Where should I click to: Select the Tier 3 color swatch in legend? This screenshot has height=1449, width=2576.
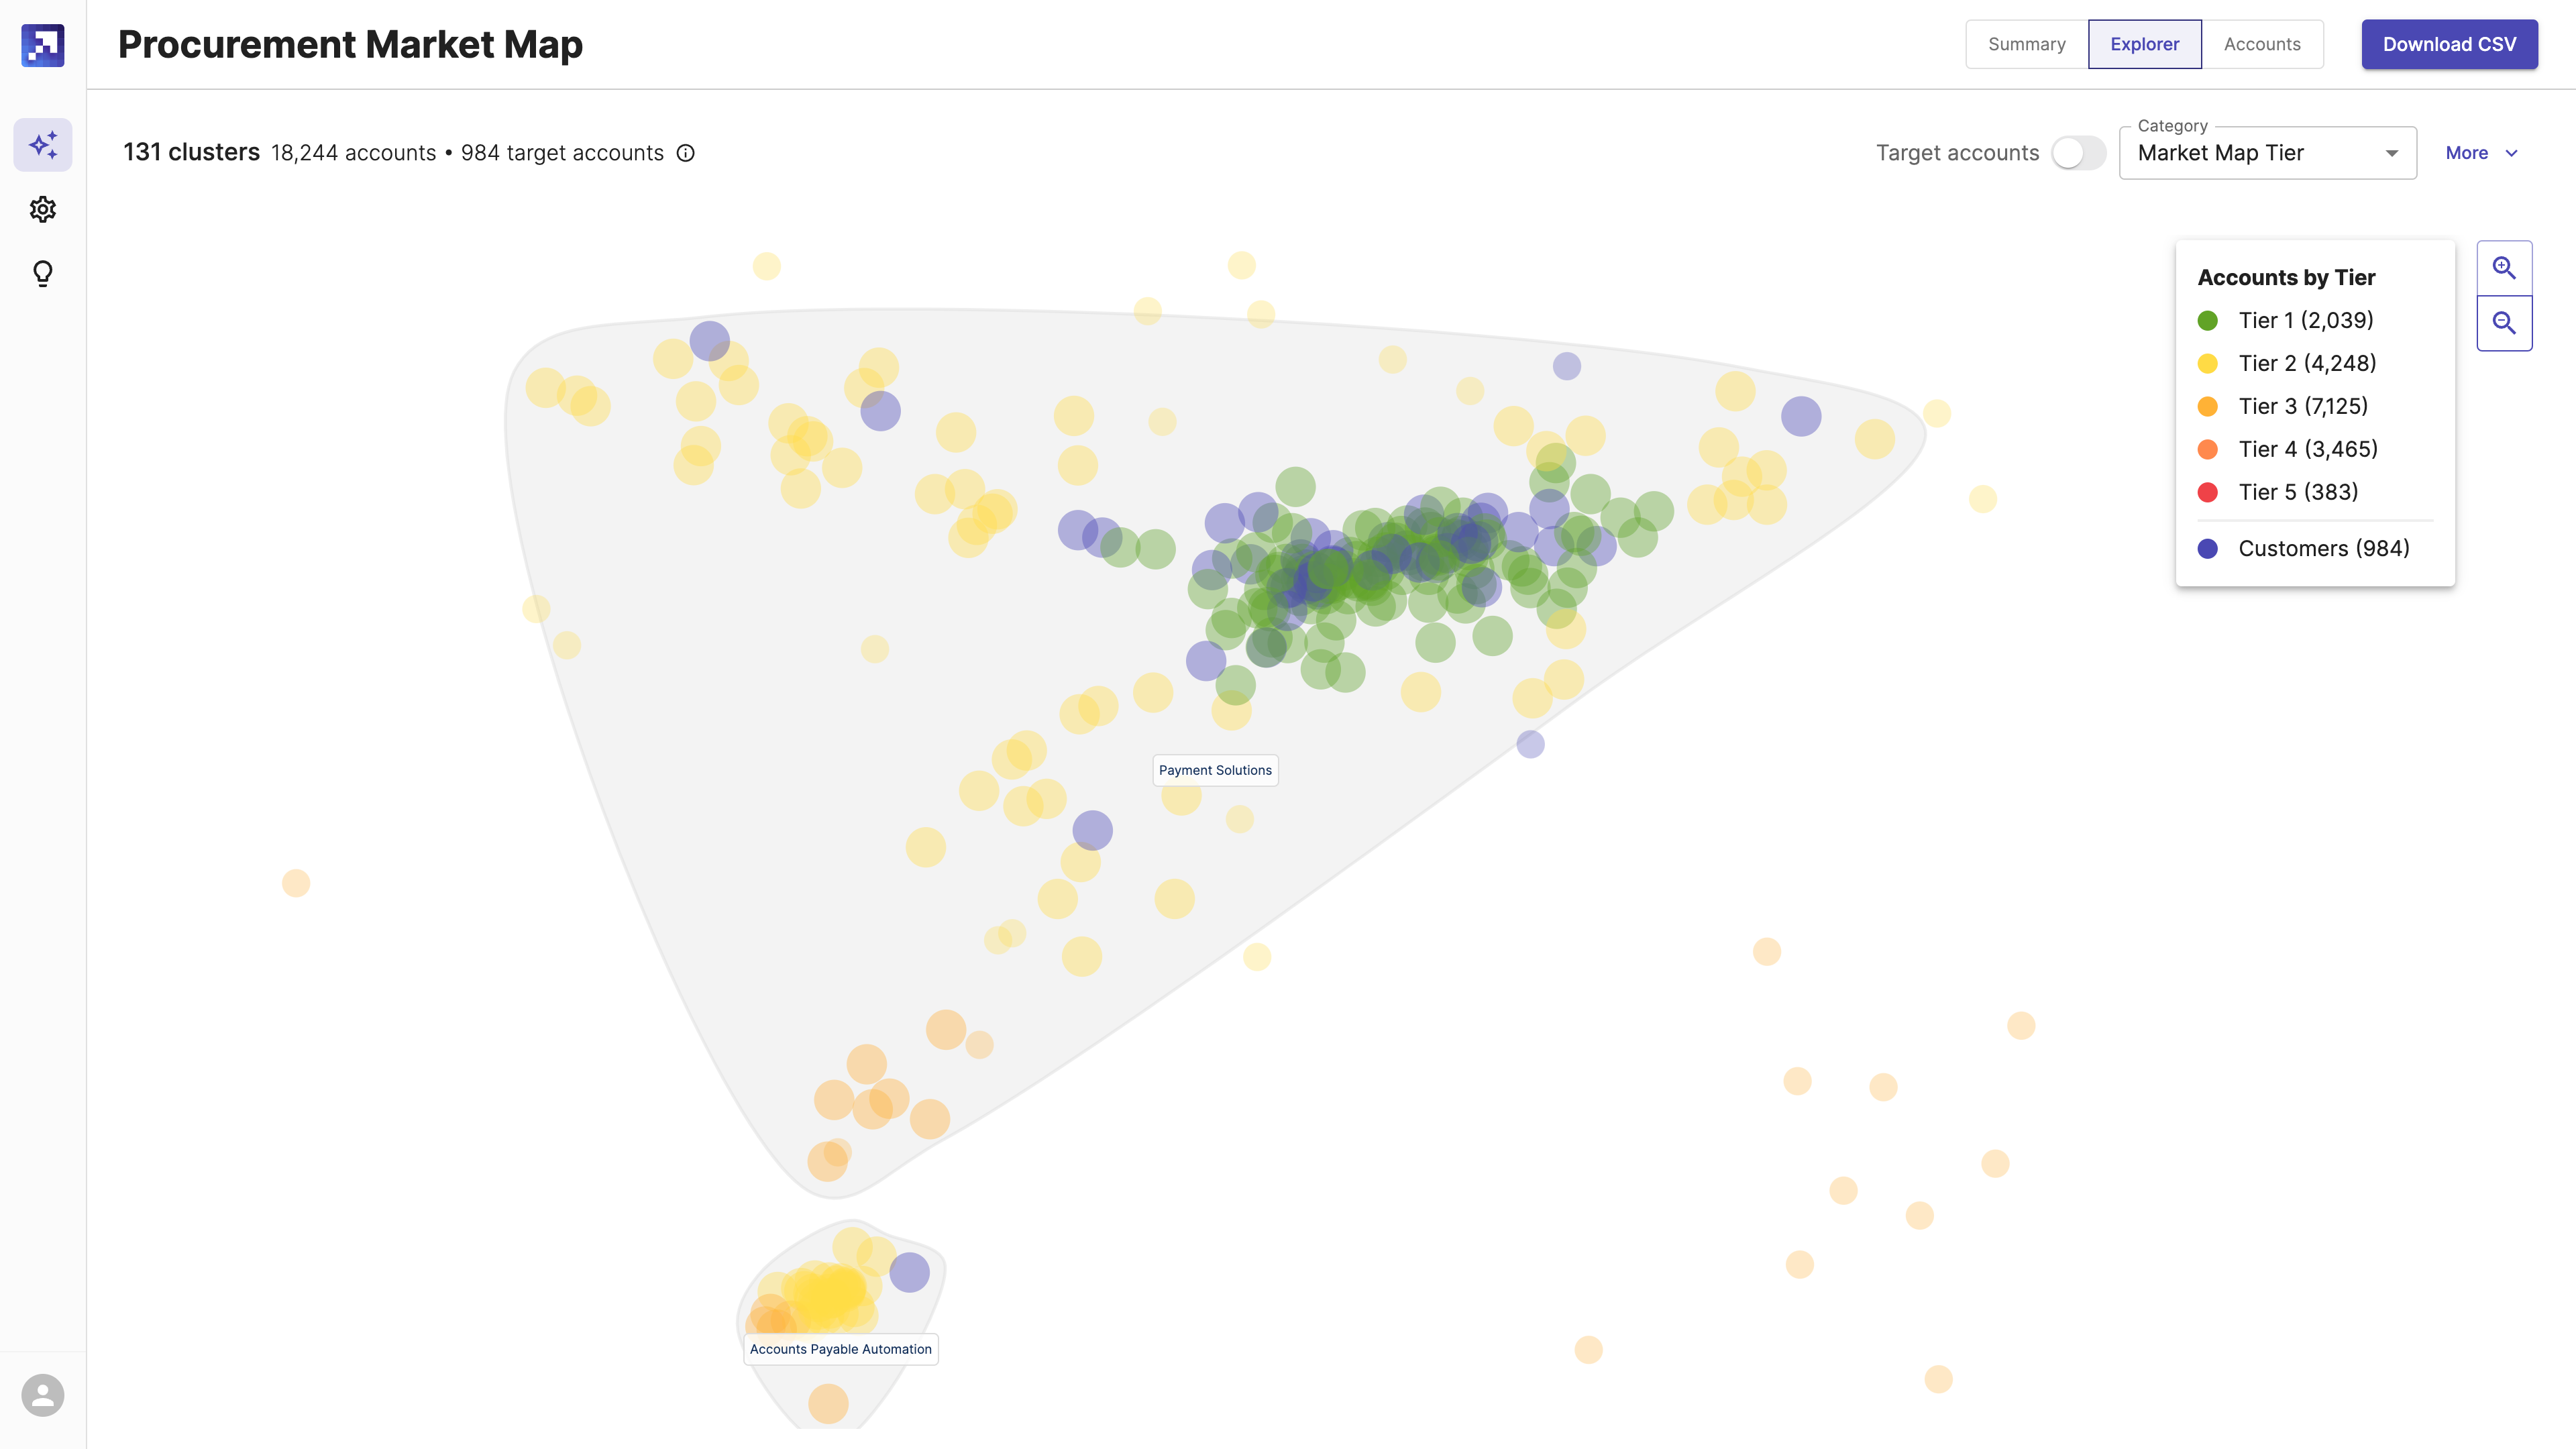[2210, 405]
